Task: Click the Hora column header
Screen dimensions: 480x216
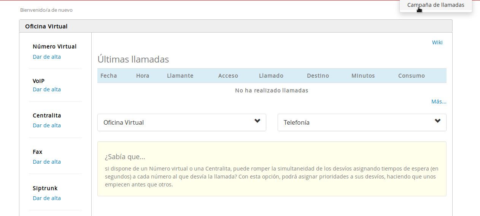Action: [x=143, y=76]
